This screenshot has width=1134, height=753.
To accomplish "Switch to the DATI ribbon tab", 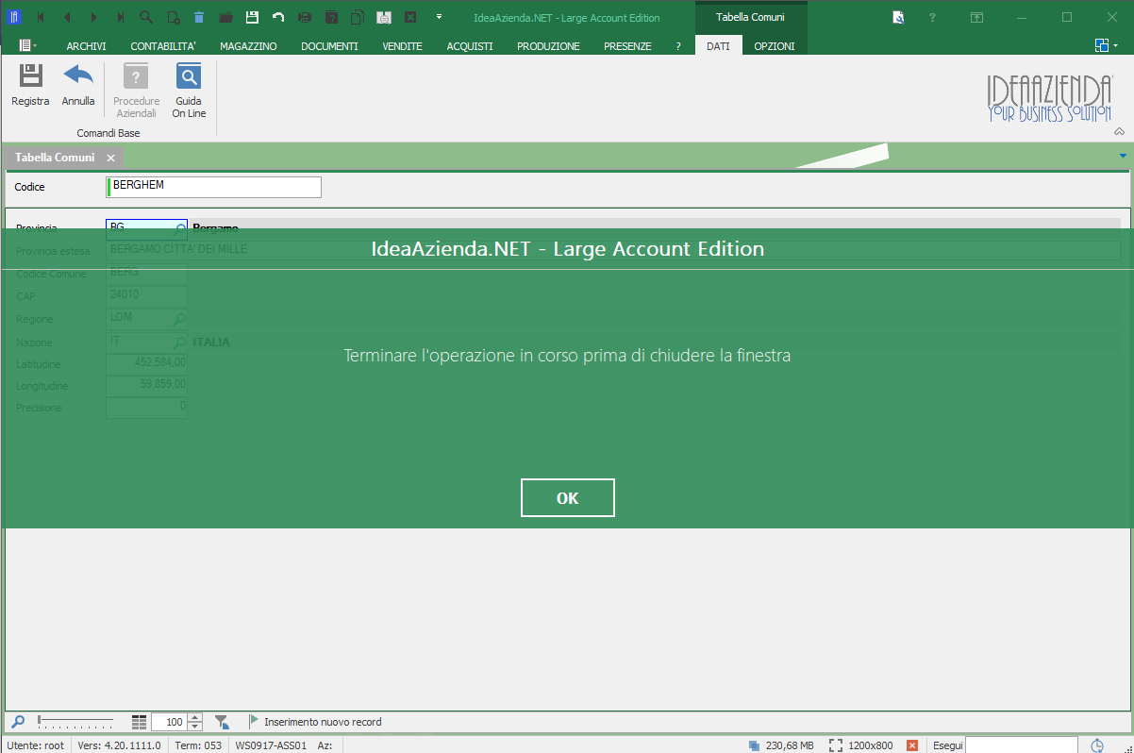I will point(718,46).
